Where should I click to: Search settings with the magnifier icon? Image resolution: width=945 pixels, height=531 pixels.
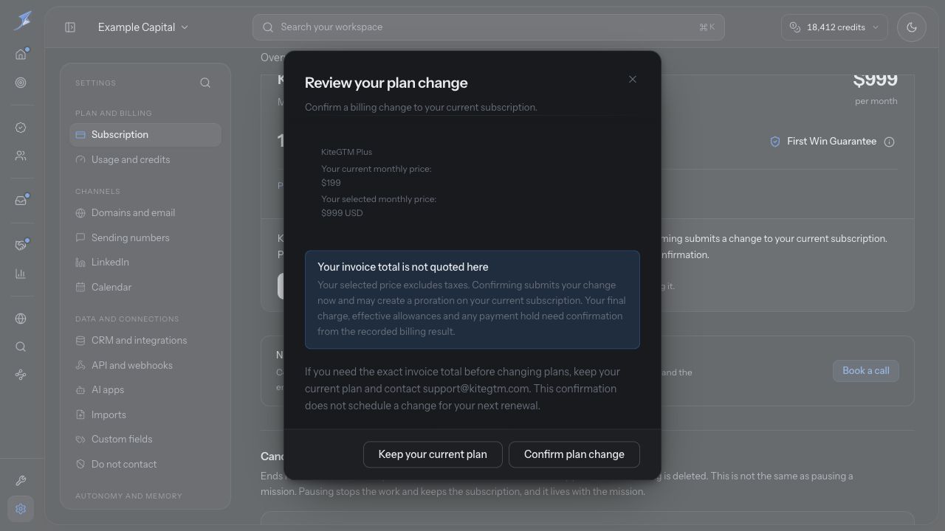tap(205, 83)
